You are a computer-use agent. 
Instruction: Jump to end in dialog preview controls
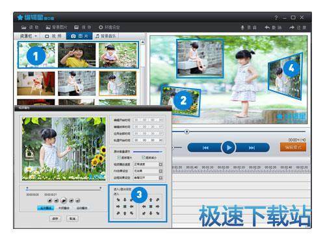78,200
